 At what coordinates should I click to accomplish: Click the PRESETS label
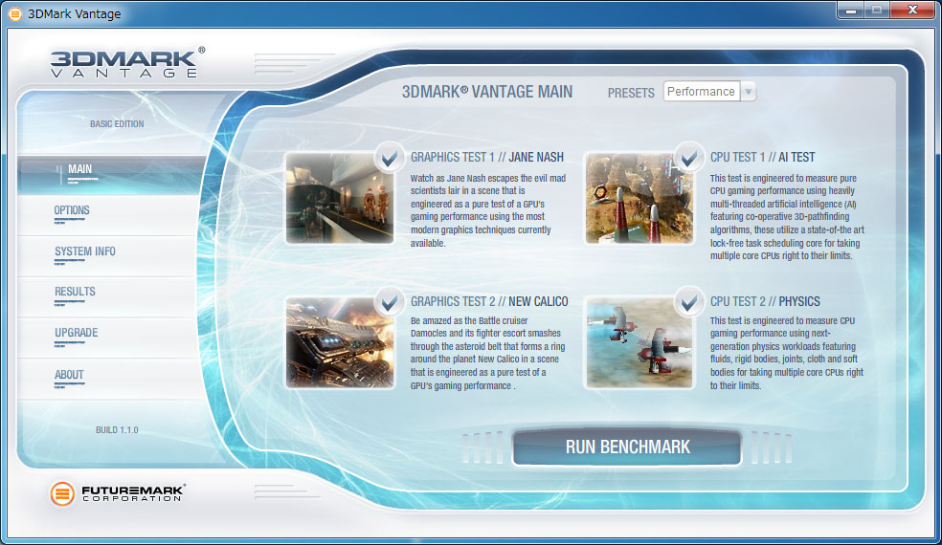coord(631,93)
